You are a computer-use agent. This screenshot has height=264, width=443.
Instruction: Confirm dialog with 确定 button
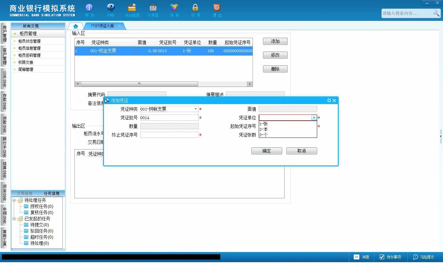pos(267,151)
